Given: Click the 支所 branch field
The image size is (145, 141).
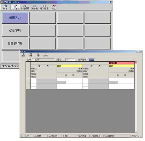Looking at the screenshot, I should (43, 60).
